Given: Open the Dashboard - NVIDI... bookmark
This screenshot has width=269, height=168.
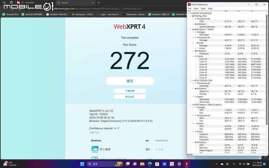Looking at the screenshot, I should (83, 15).
